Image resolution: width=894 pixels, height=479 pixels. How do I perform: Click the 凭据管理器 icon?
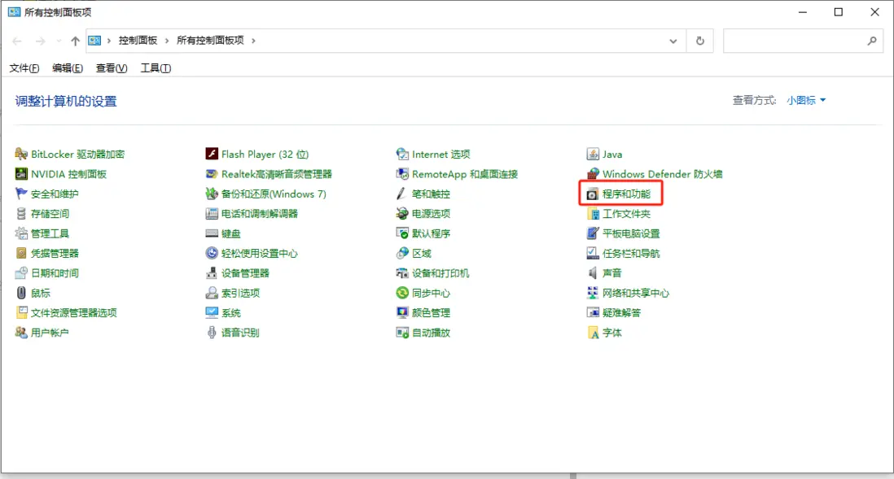coord(21,253)
